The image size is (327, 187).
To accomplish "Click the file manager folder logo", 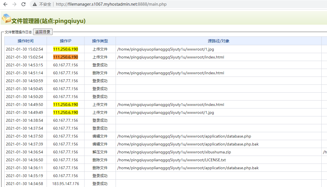I will 6,18.
